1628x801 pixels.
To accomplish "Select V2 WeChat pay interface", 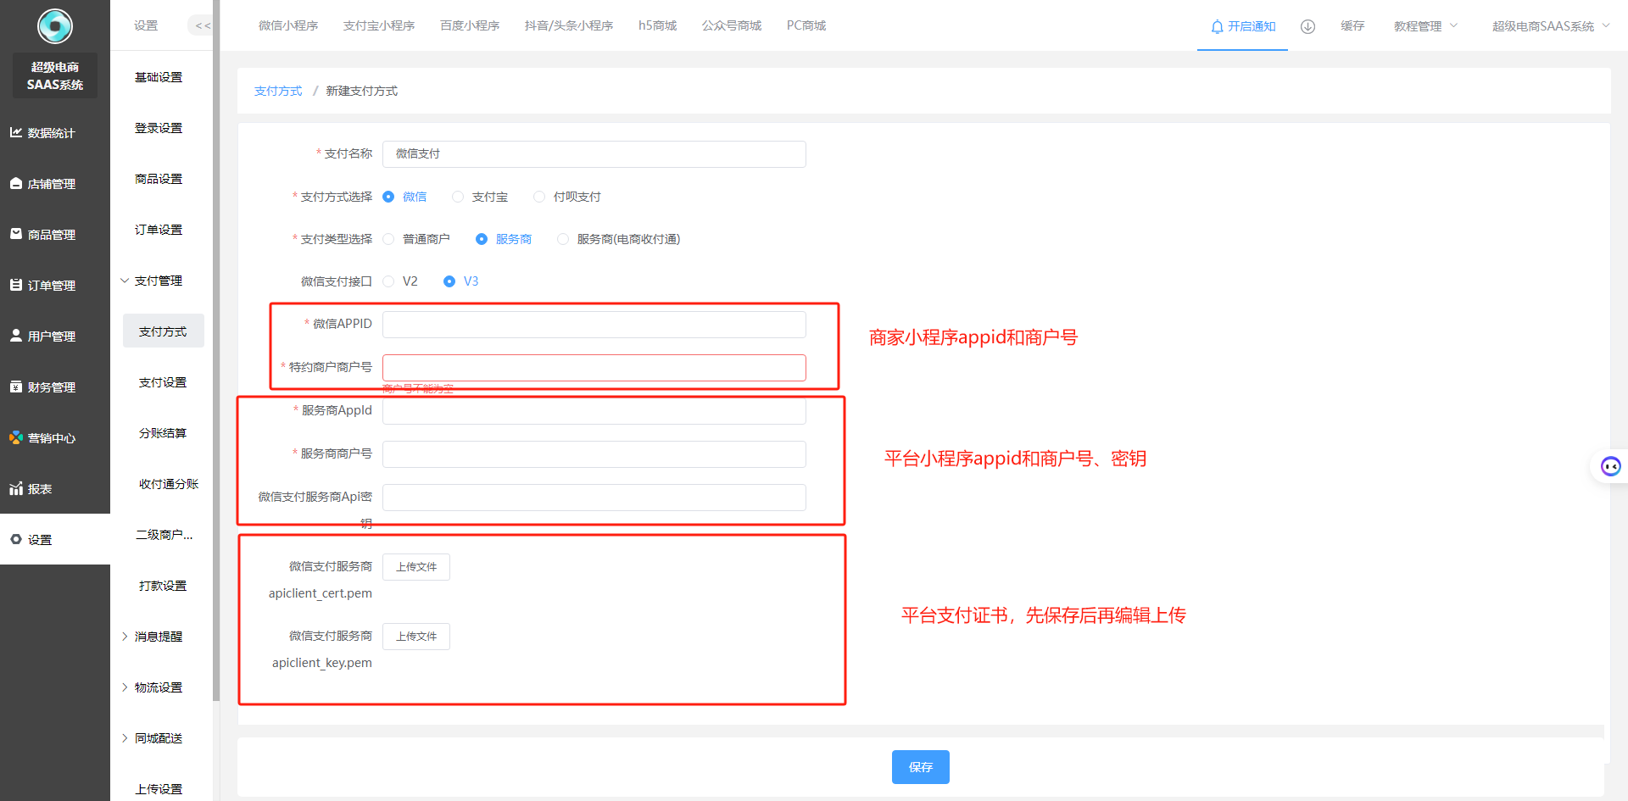I will pos(388,281).
